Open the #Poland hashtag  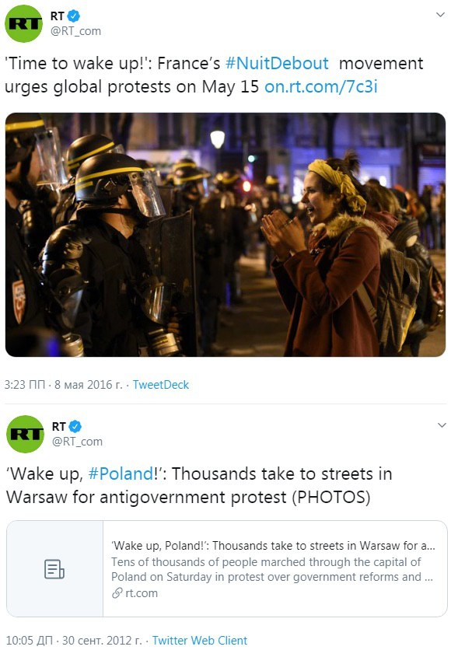point(121,474)
